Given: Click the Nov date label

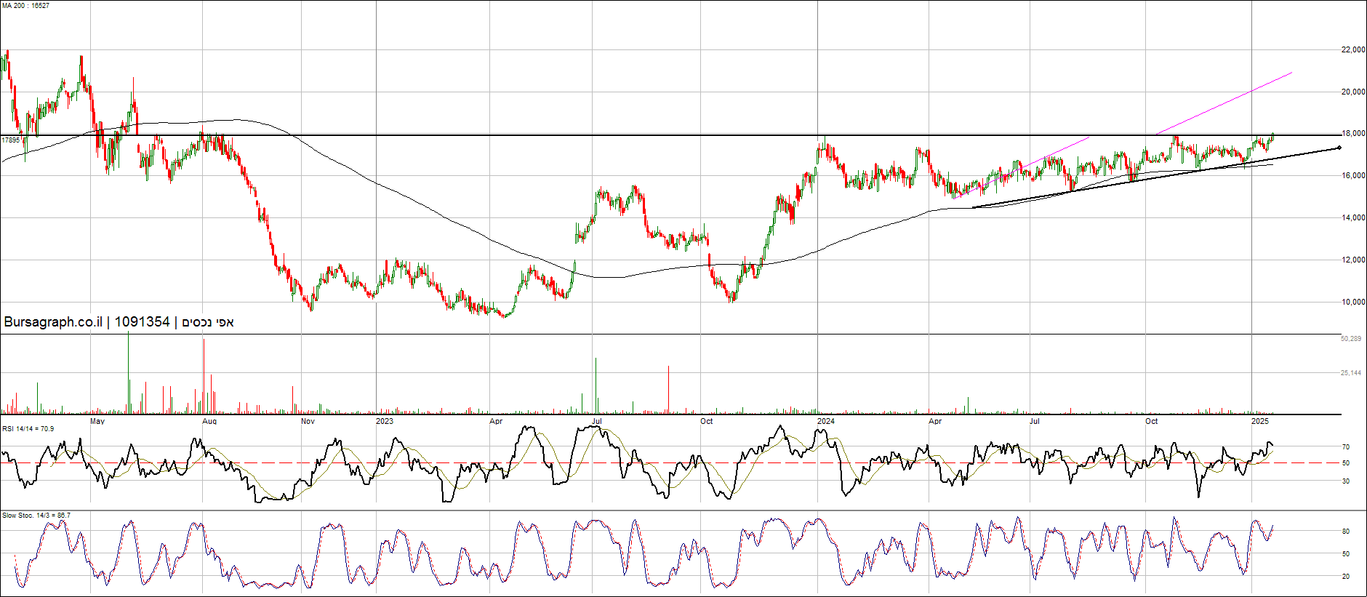Looking at the screenshot, I should coord(308,421).
